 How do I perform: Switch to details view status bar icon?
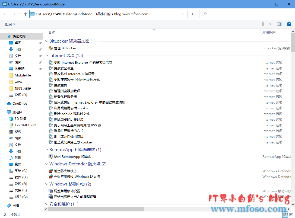pyautogui.click(x=286, y=214)
